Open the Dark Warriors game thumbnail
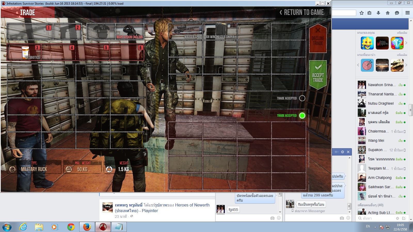The width and height of the screenshot is (413, 232). click(382, 43)
